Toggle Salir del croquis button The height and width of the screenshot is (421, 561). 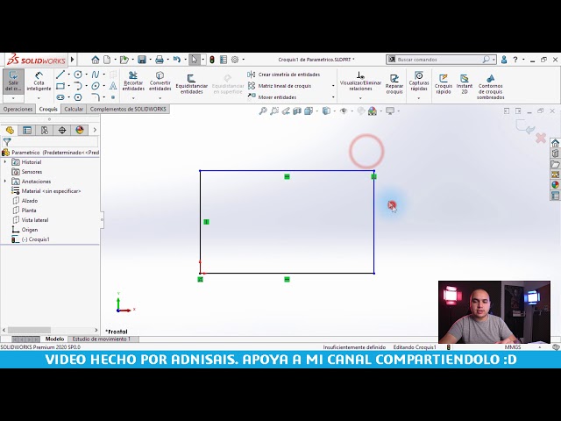13,82
